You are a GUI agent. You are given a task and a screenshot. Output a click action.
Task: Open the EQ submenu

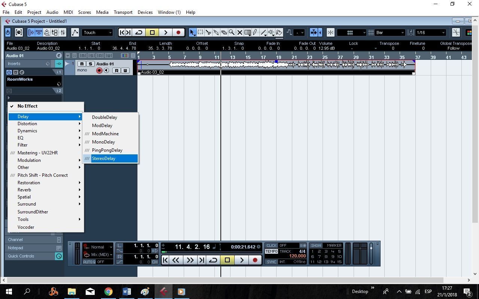(45, 138)
